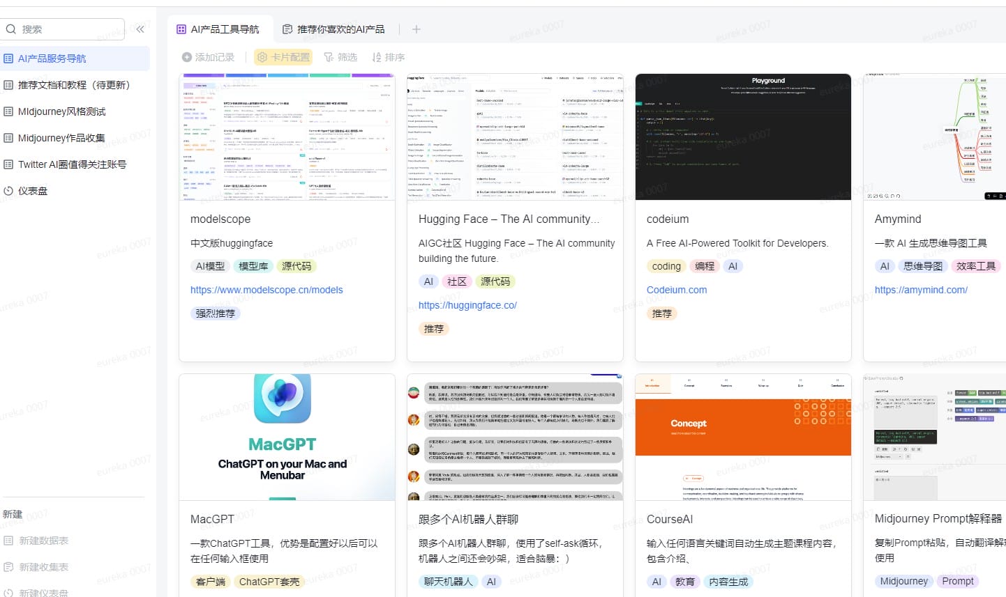Click the icon beside 推荐文档和教程（待更新）
Viewport: 1006px width, 597px height.
(8, 85)
